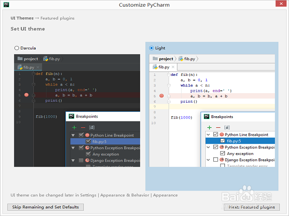Viewport: 289px width, 216px height.
Task: Collapse Python Line Breakpoint in Darcula preview
Action: point(73,135)
